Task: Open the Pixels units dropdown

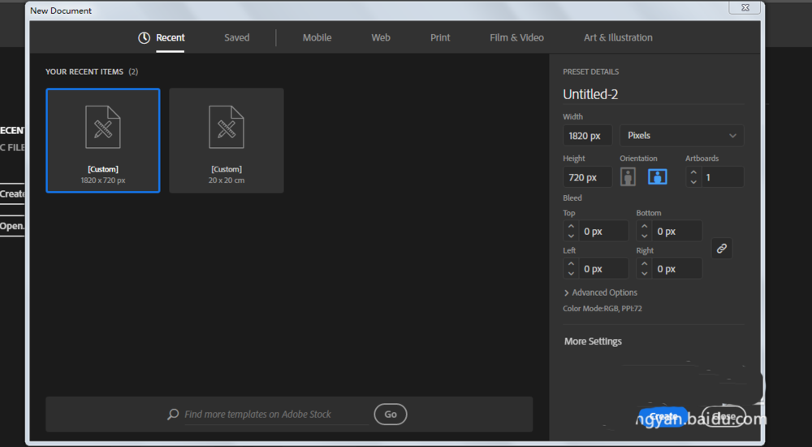Action: (681, 136)
